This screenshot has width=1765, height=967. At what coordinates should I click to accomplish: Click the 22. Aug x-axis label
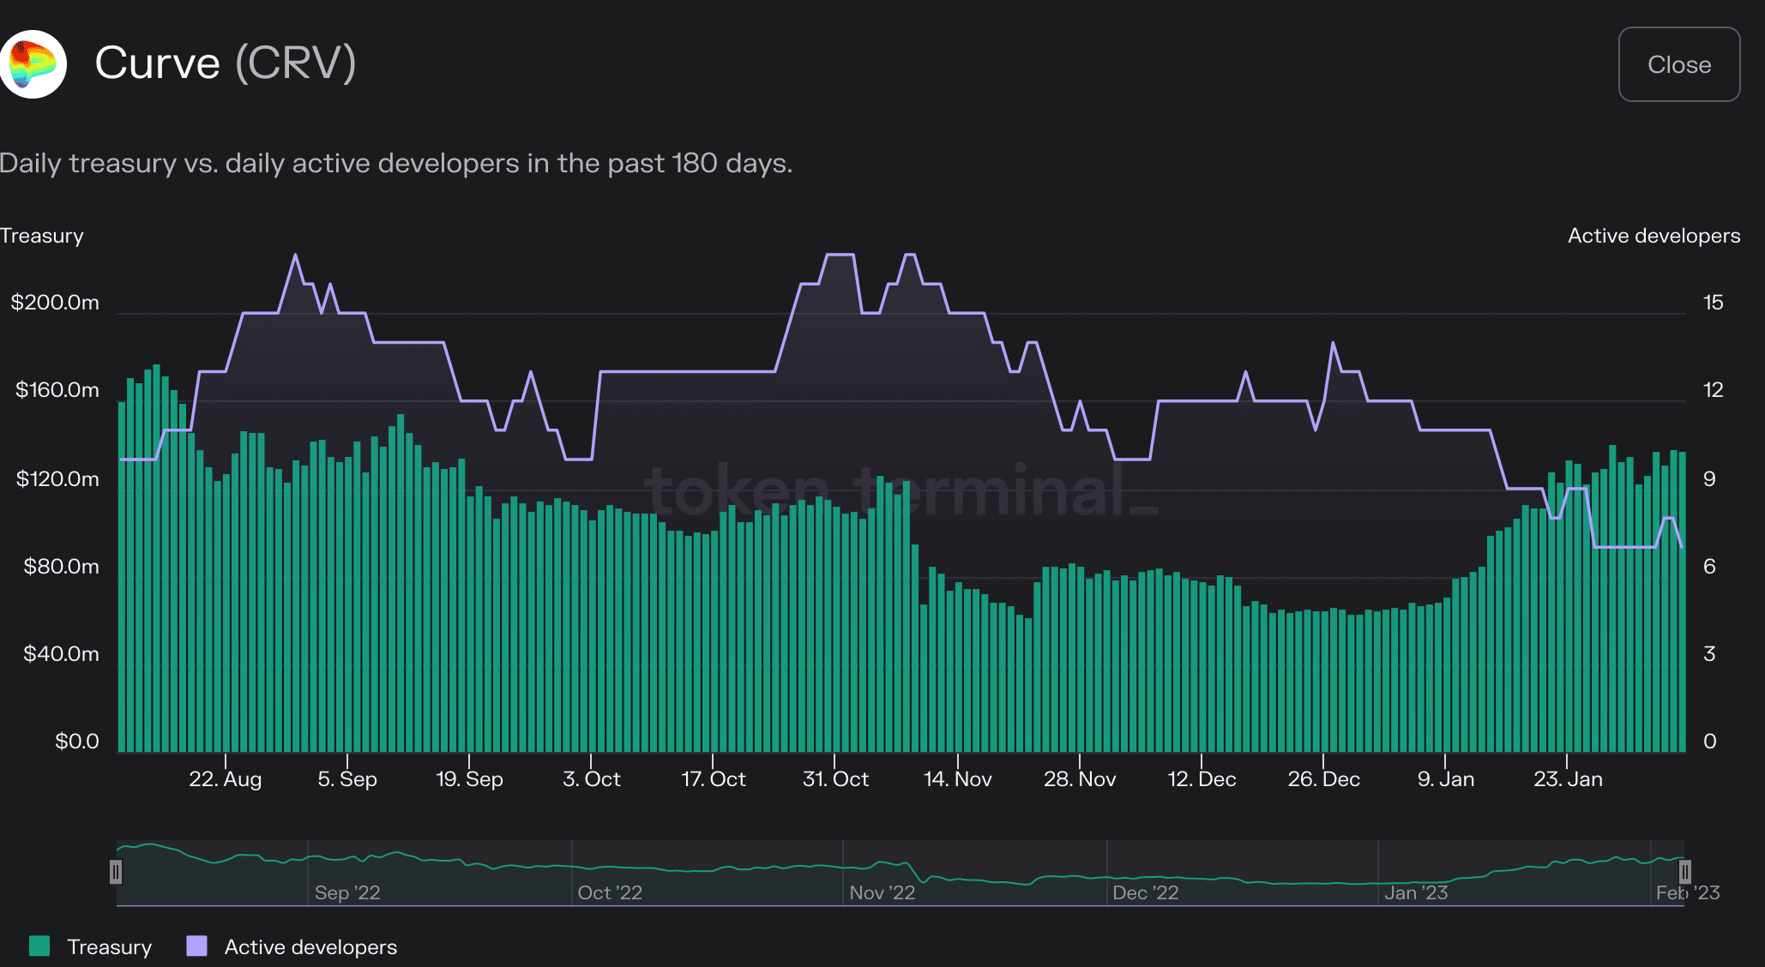point(225,779)
